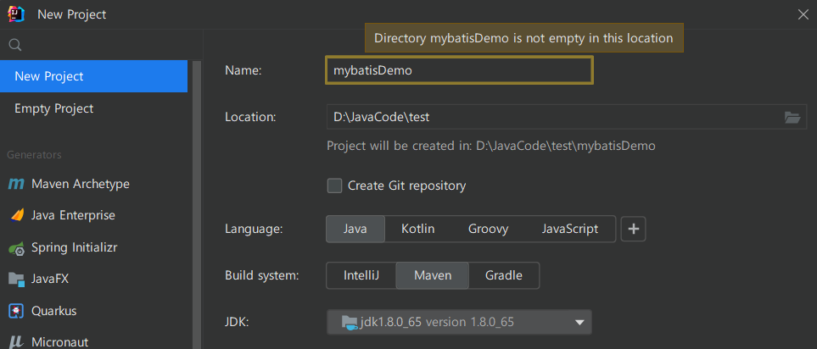Enable Create Git repository checkbox
The height and width of the screenshot is (349, 817).
335,186
